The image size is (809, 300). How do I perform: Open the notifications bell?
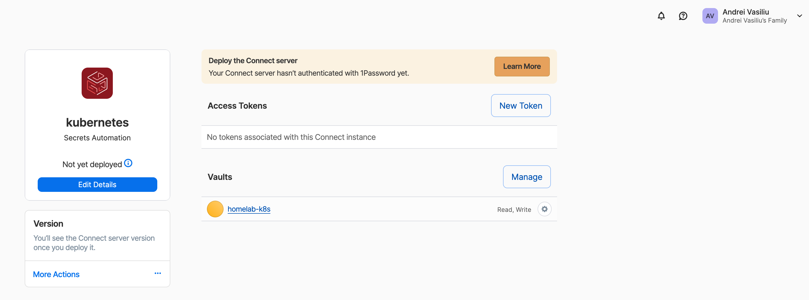[661, 16]
